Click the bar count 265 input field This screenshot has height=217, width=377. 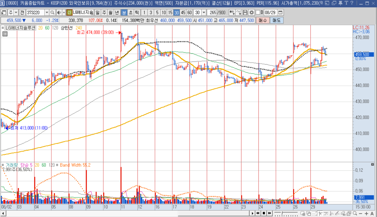coord(212,13)
